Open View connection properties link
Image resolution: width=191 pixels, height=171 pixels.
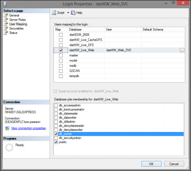coord(28,128)
